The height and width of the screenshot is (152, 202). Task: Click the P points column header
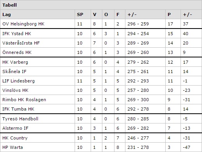coord(169,14)
